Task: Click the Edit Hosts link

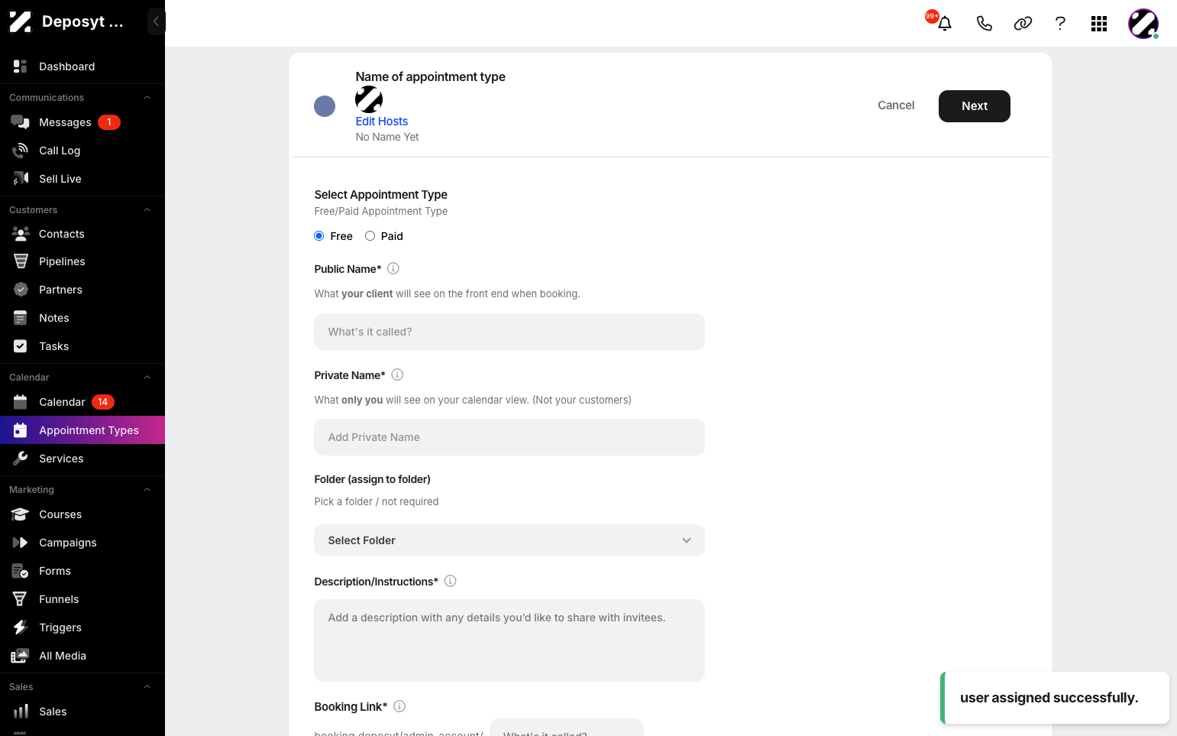Action: (x=382, y=122)
